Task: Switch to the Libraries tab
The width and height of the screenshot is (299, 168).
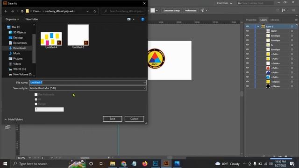Action: pyautogui.click(x=275, y=20)
